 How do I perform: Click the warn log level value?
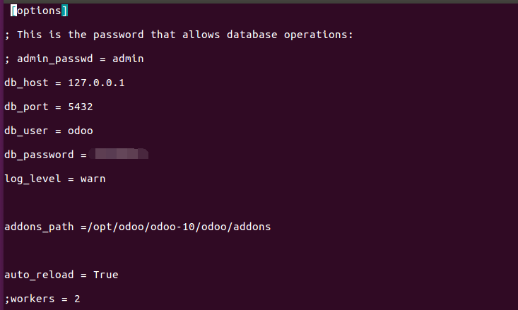(93, 179)
